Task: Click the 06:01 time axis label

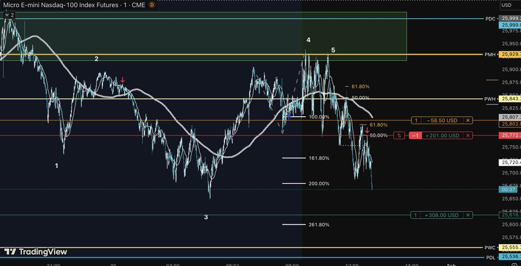Action: click(233, 264)
